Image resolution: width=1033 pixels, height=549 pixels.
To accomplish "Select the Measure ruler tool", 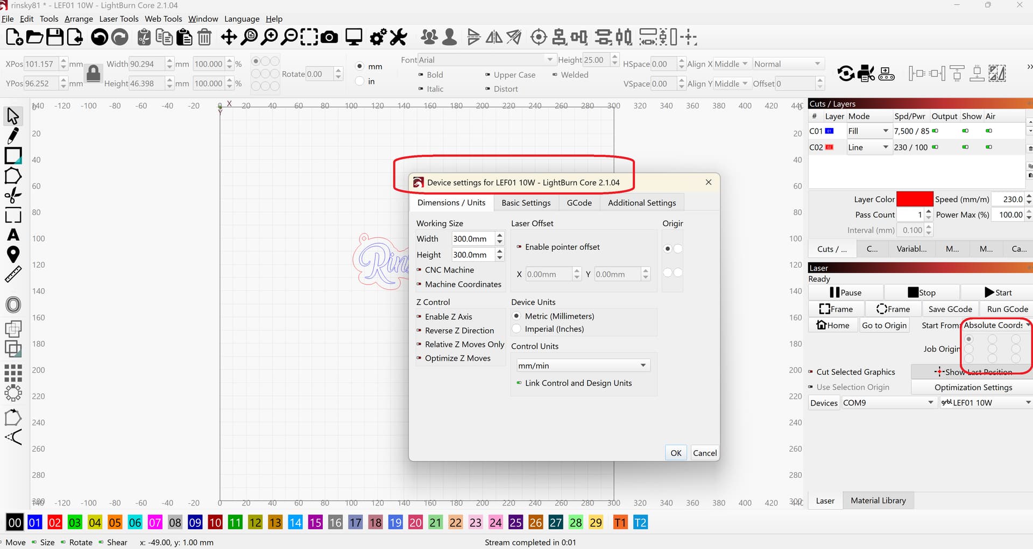I will click(x=13, y=274).
